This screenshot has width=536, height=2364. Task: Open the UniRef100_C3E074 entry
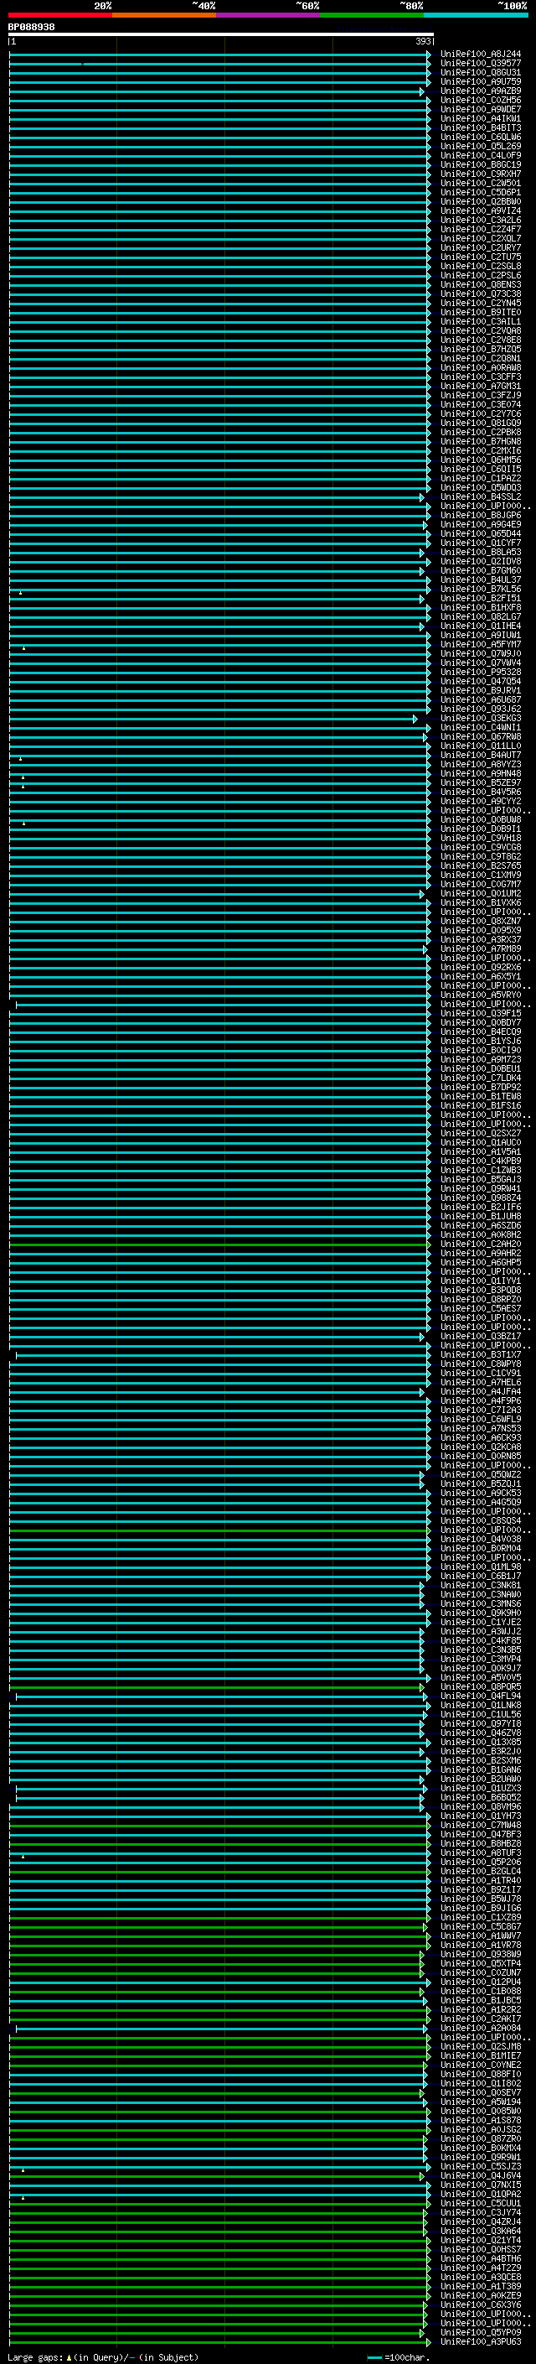point(481,404)
